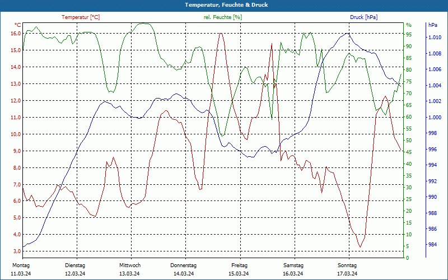Click the 'Freitag' day label

(x=240, y=265)
